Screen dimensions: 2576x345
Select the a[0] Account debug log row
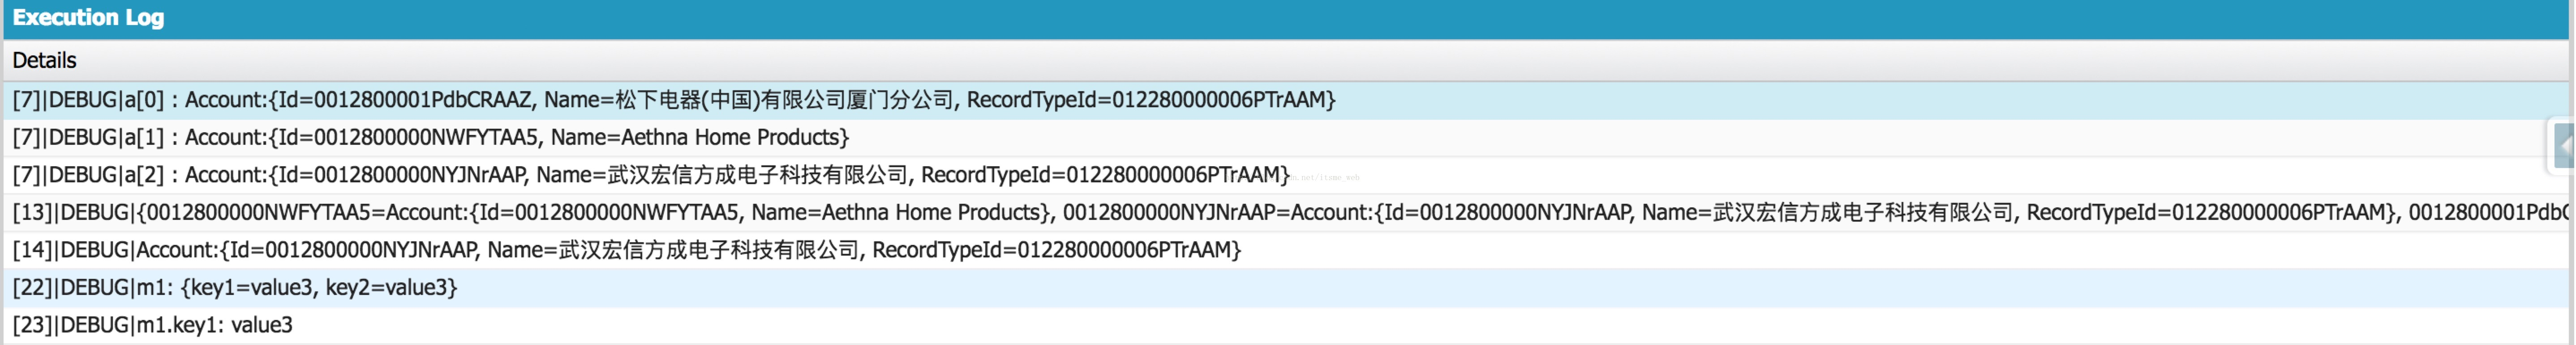tap(1286, 100)
